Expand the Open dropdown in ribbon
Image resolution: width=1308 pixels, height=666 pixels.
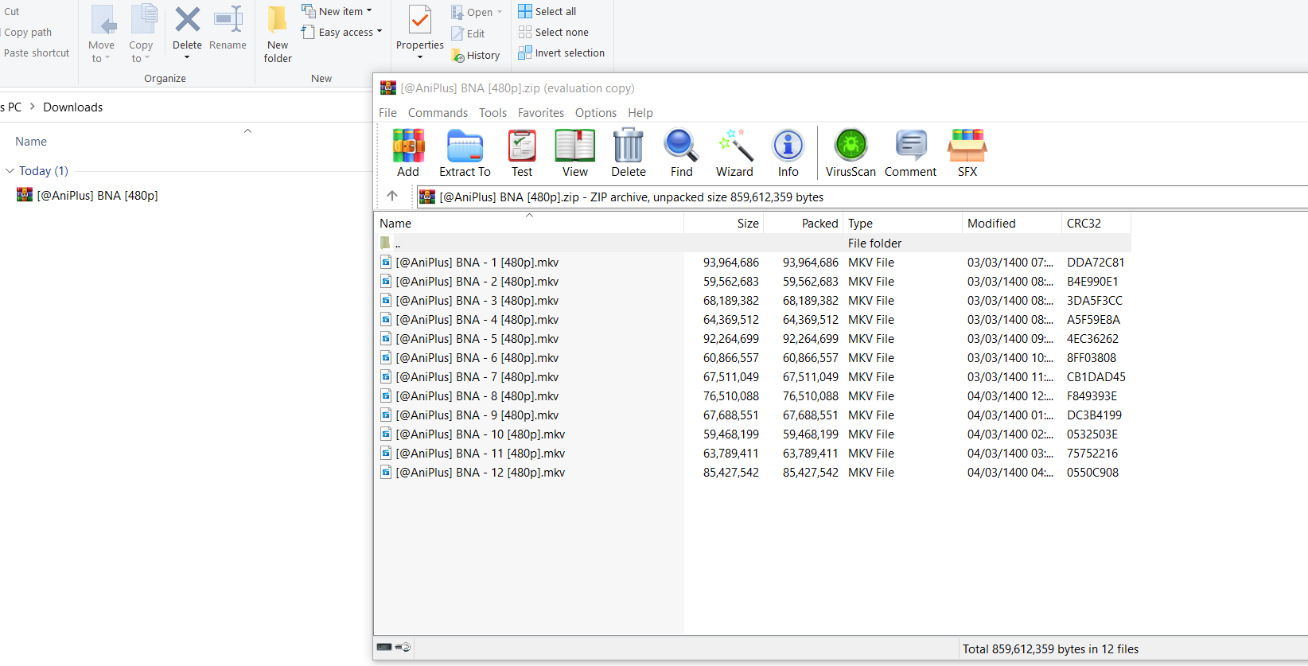point(500,12)
